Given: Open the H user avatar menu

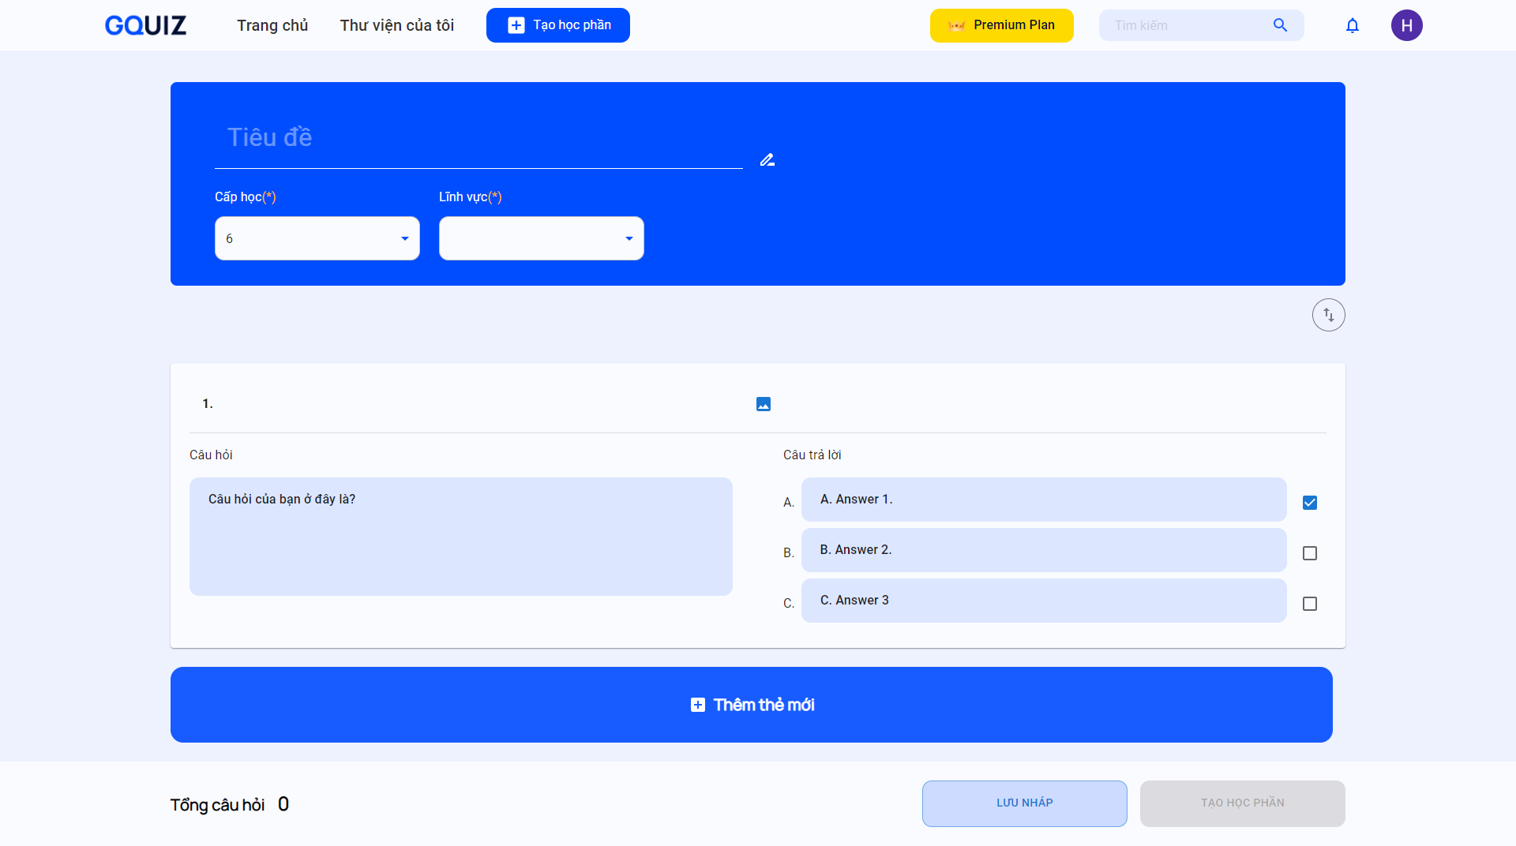Looking at the screenshot, I should point(1406,25).
